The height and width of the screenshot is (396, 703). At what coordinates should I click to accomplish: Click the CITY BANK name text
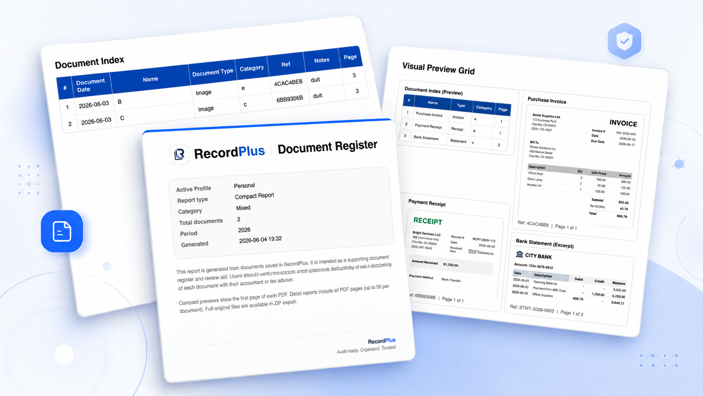(x=538, y=256)
